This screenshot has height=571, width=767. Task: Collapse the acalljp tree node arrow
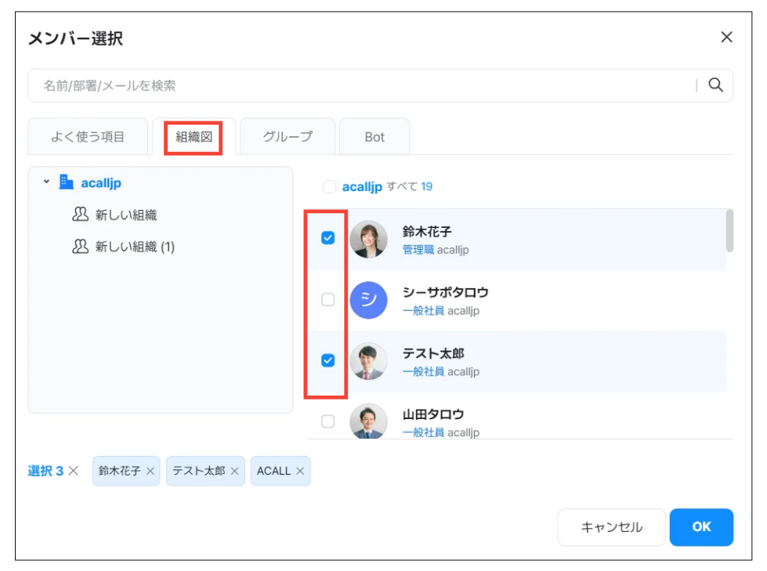coord(46,182)
